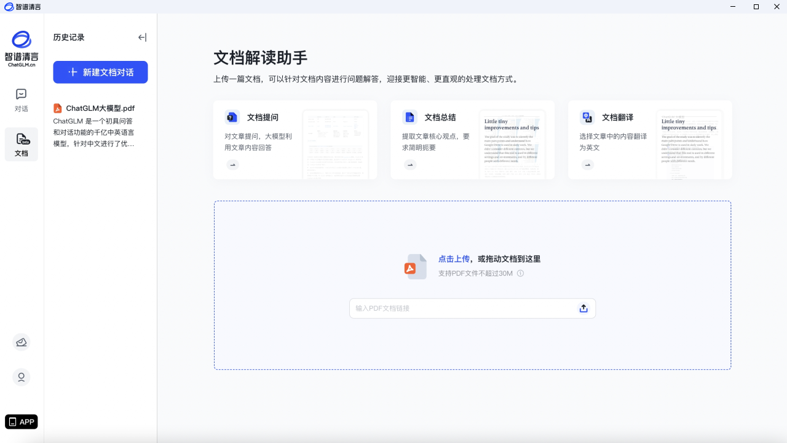
Task: Click the 新建文档对话 button
Action: (x=100, y=72)
